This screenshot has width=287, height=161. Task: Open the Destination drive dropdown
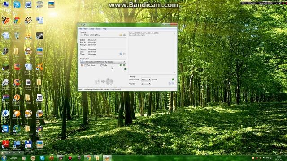pyautogui.click(x=103, y=62)
